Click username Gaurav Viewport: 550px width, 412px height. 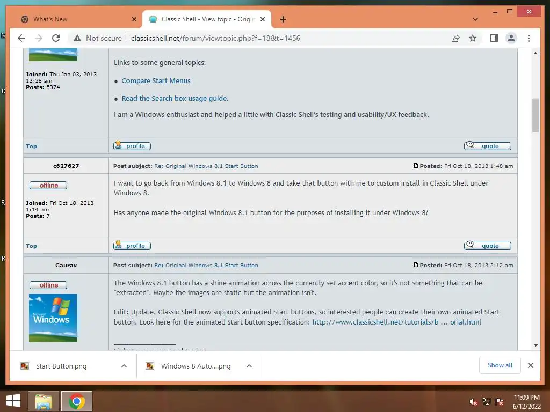[66, 265]
